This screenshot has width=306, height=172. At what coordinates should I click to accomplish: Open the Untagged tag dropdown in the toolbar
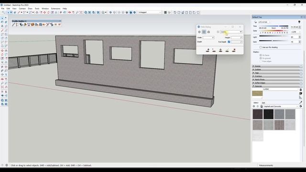click(150, 12)
